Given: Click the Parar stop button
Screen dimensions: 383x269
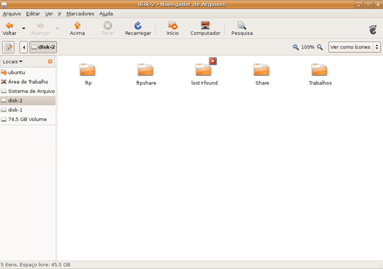Looking at the screenshot, I should (x=108, y=29).
